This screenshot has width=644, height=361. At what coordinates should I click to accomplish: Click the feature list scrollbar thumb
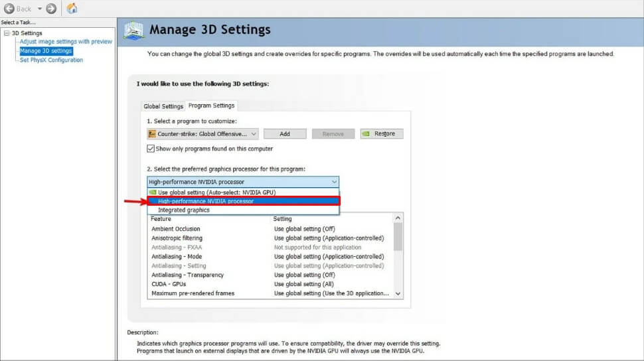398,237
